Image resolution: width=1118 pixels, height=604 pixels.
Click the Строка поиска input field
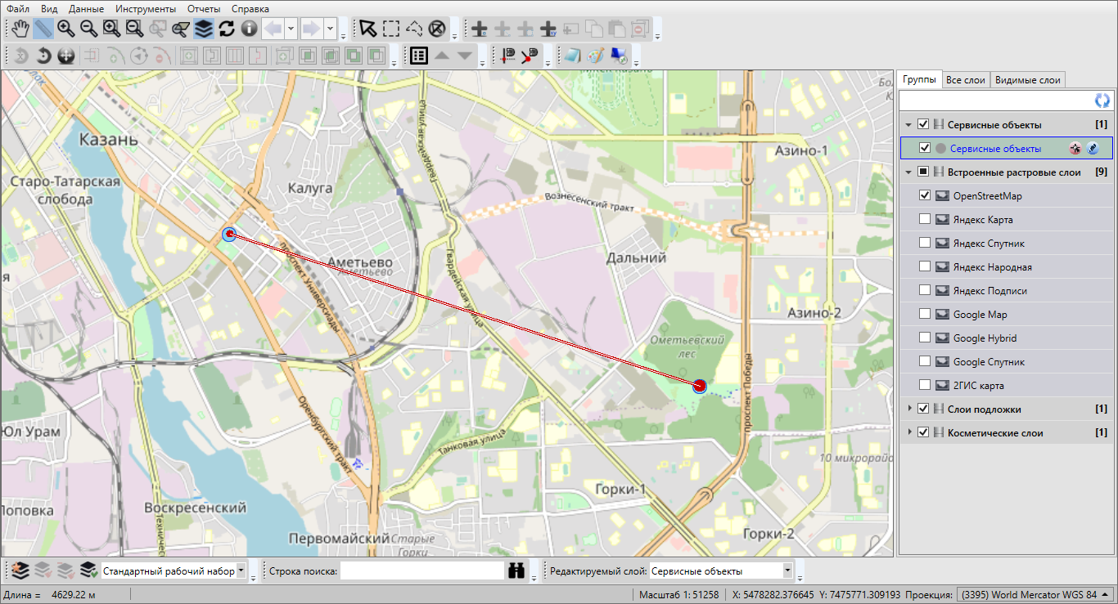[x=422, y=570]
